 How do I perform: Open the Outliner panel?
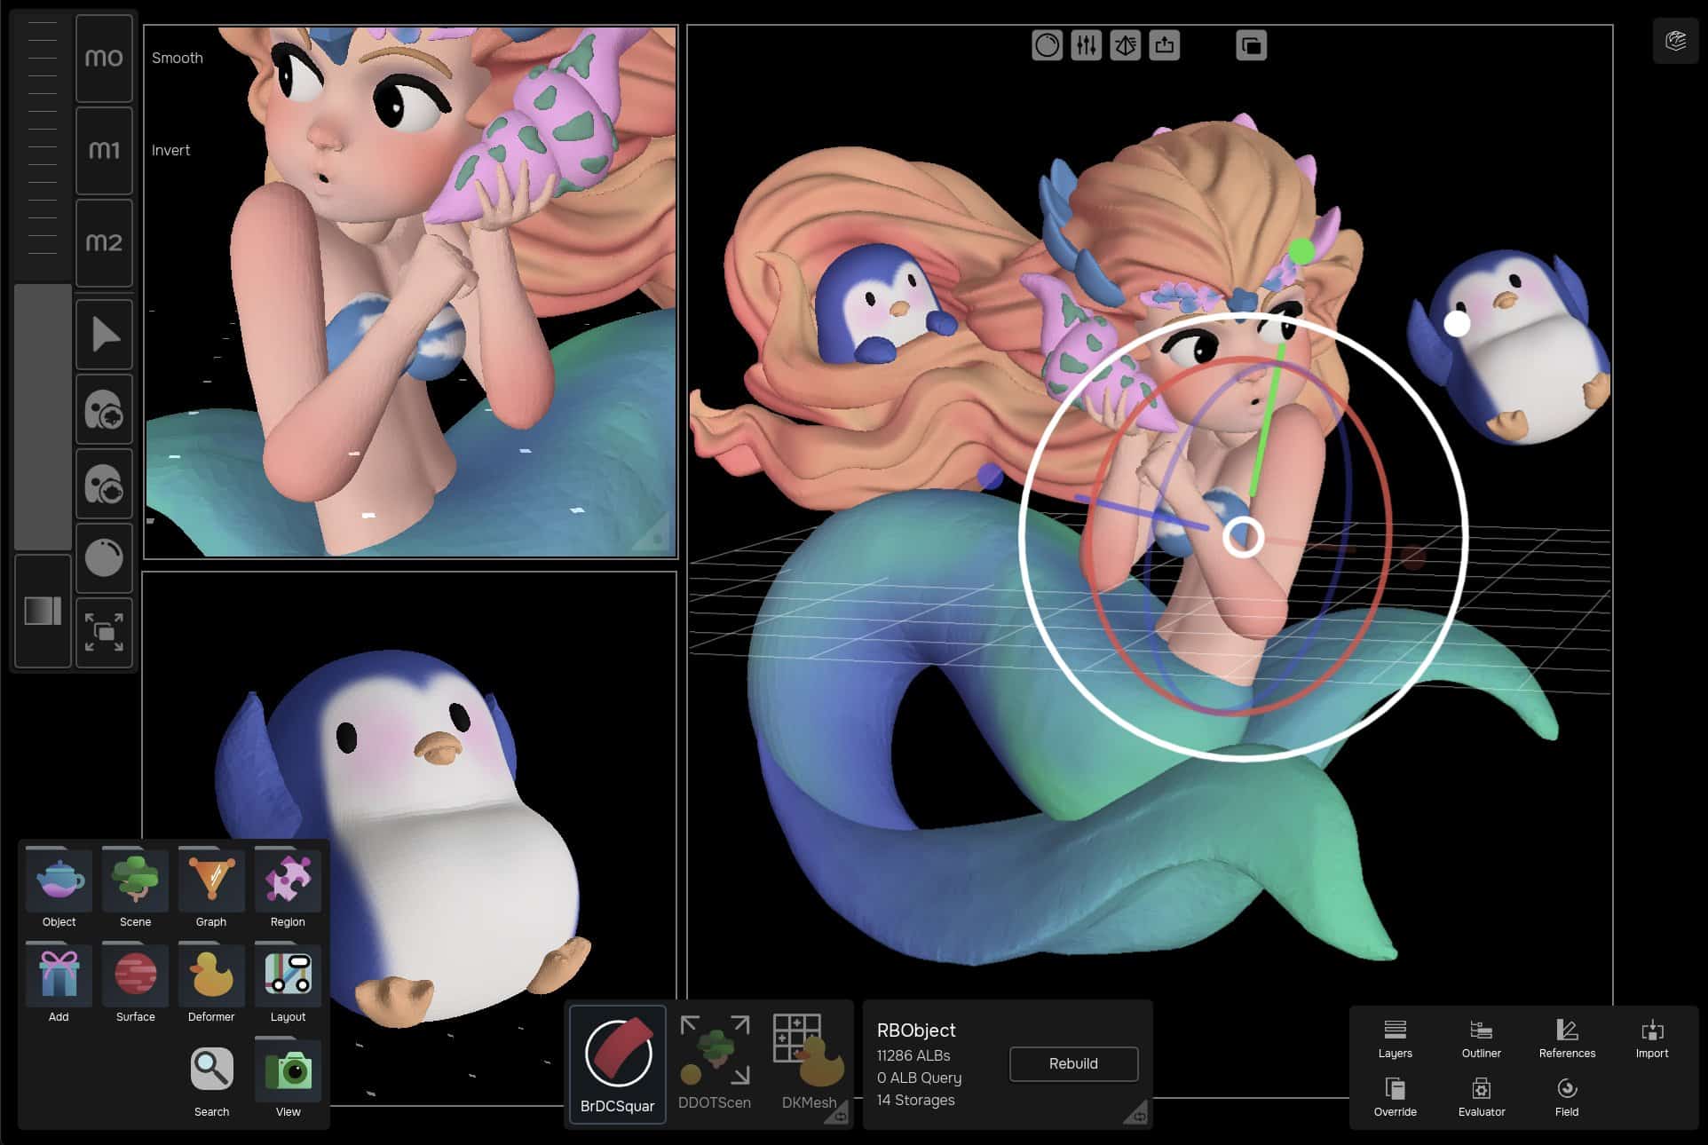(x=1481, y=1039)
